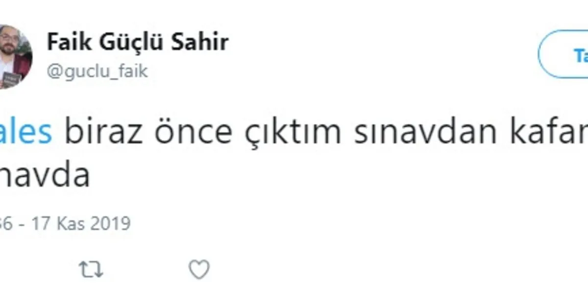Image resolution: width=588 pixels, height=307 pixels.
Task: Click the display name Faik Güçlü Sahir
Action: (137, 43)
